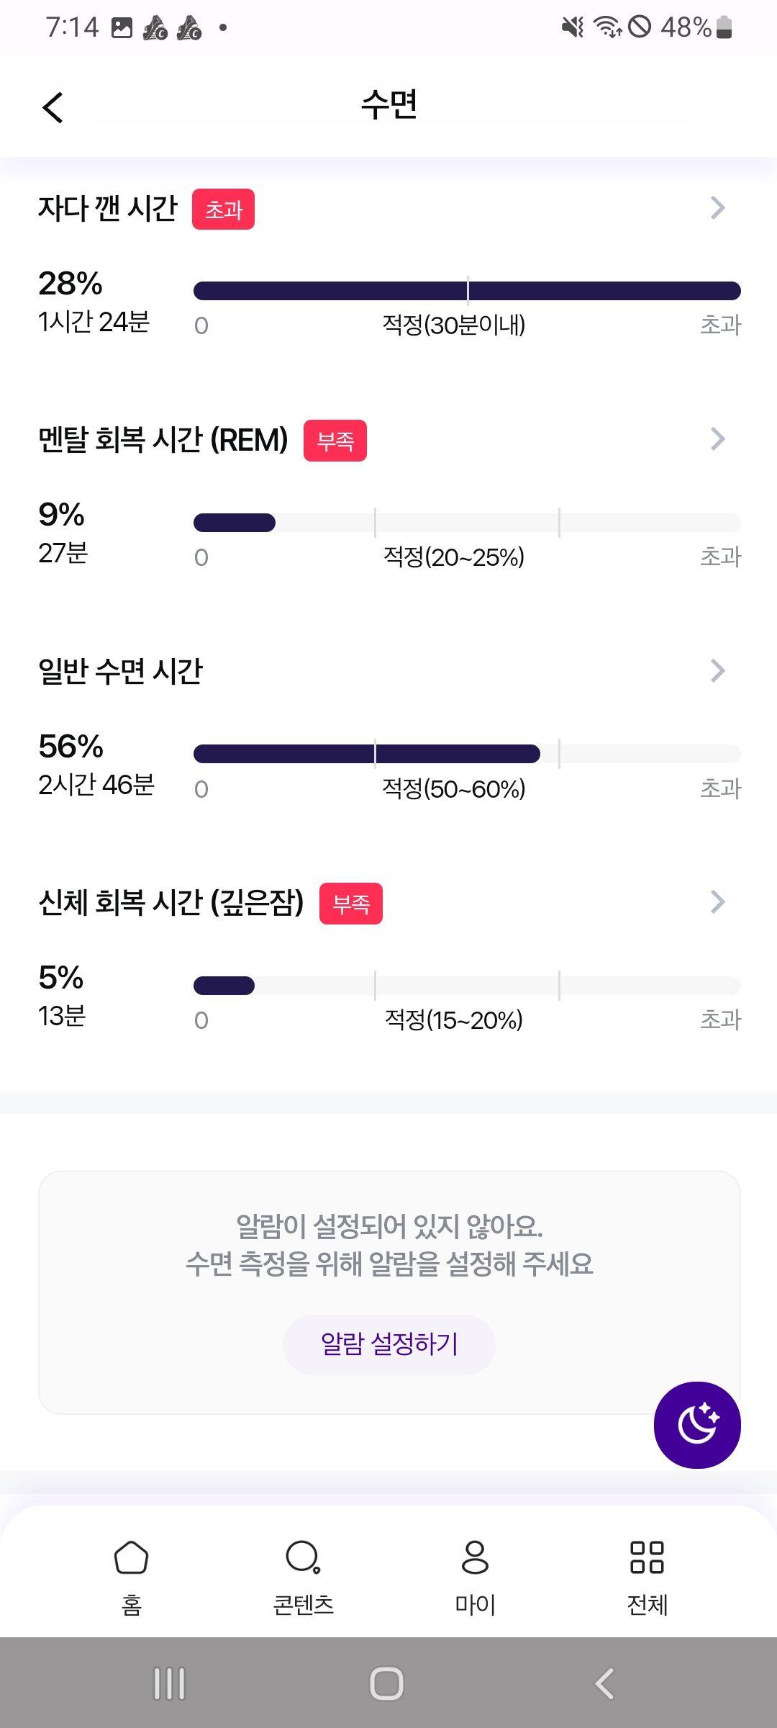Tap Android home navigation button
777x1728 pixels.
pos(387,1683)
